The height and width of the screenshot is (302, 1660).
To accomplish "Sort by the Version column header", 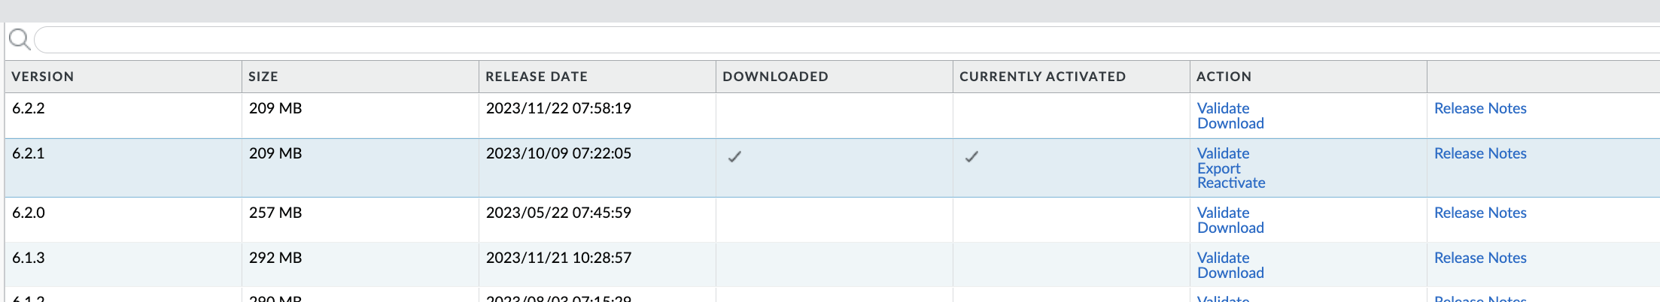I will point(43,77).
